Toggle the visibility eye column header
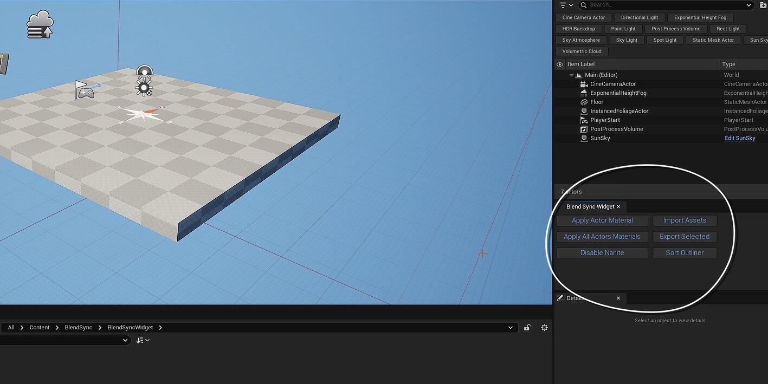 click(x=560, y=64)
